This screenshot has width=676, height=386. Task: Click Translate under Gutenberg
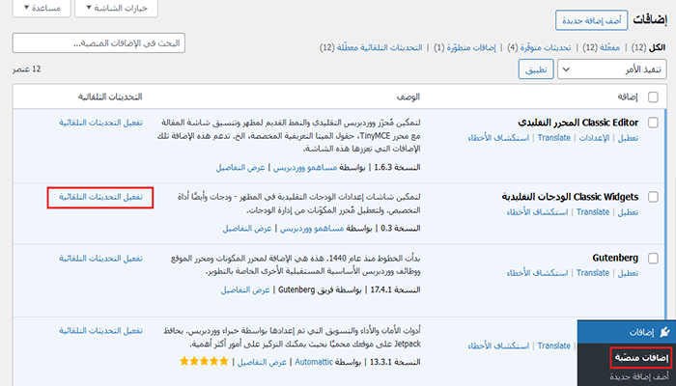point(593,273)
